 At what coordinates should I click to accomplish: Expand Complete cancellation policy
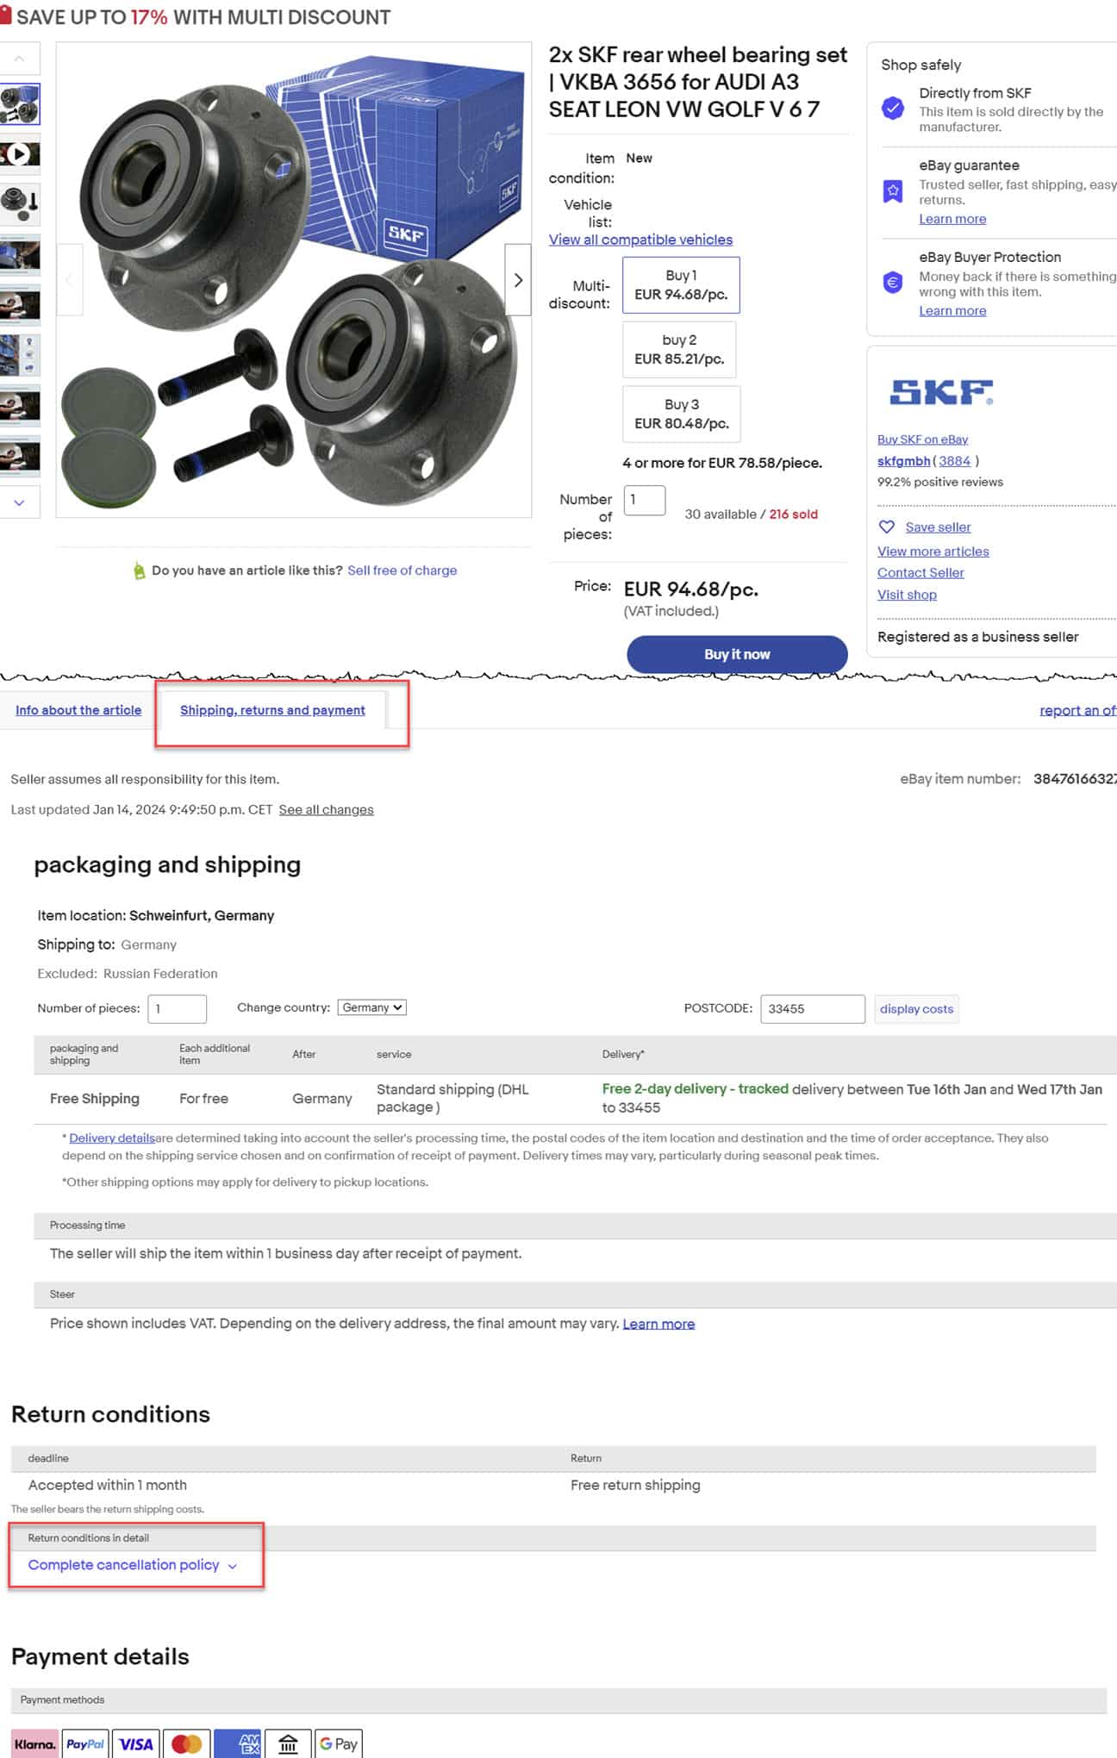133,1565
